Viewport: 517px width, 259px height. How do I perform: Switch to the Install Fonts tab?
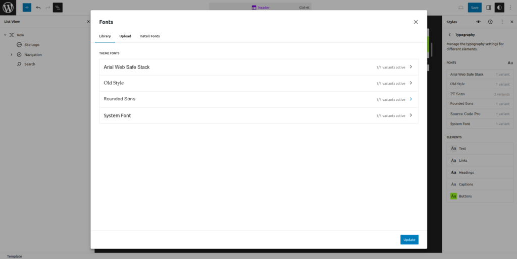tap(149, 36)
